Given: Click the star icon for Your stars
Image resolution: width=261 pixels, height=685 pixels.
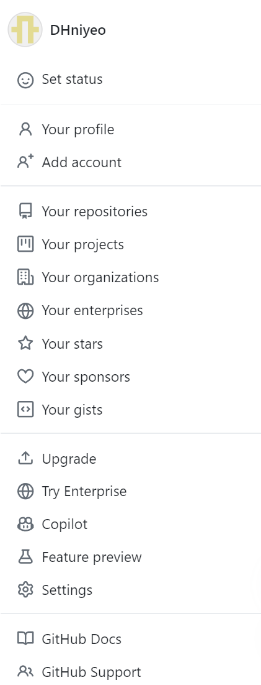Looking at the screenshot, I should pyautogui.click(x=25, y=343).
